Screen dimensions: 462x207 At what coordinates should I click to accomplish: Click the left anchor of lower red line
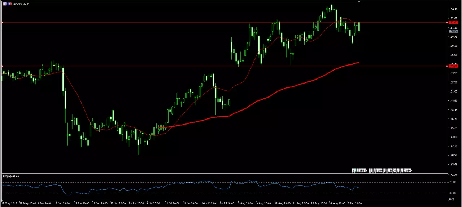(x=2, y=66)
